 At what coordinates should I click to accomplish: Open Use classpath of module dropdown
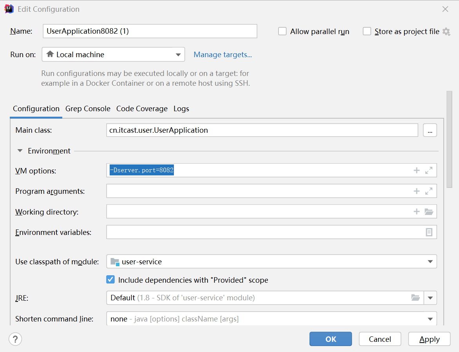coord(271,262)
